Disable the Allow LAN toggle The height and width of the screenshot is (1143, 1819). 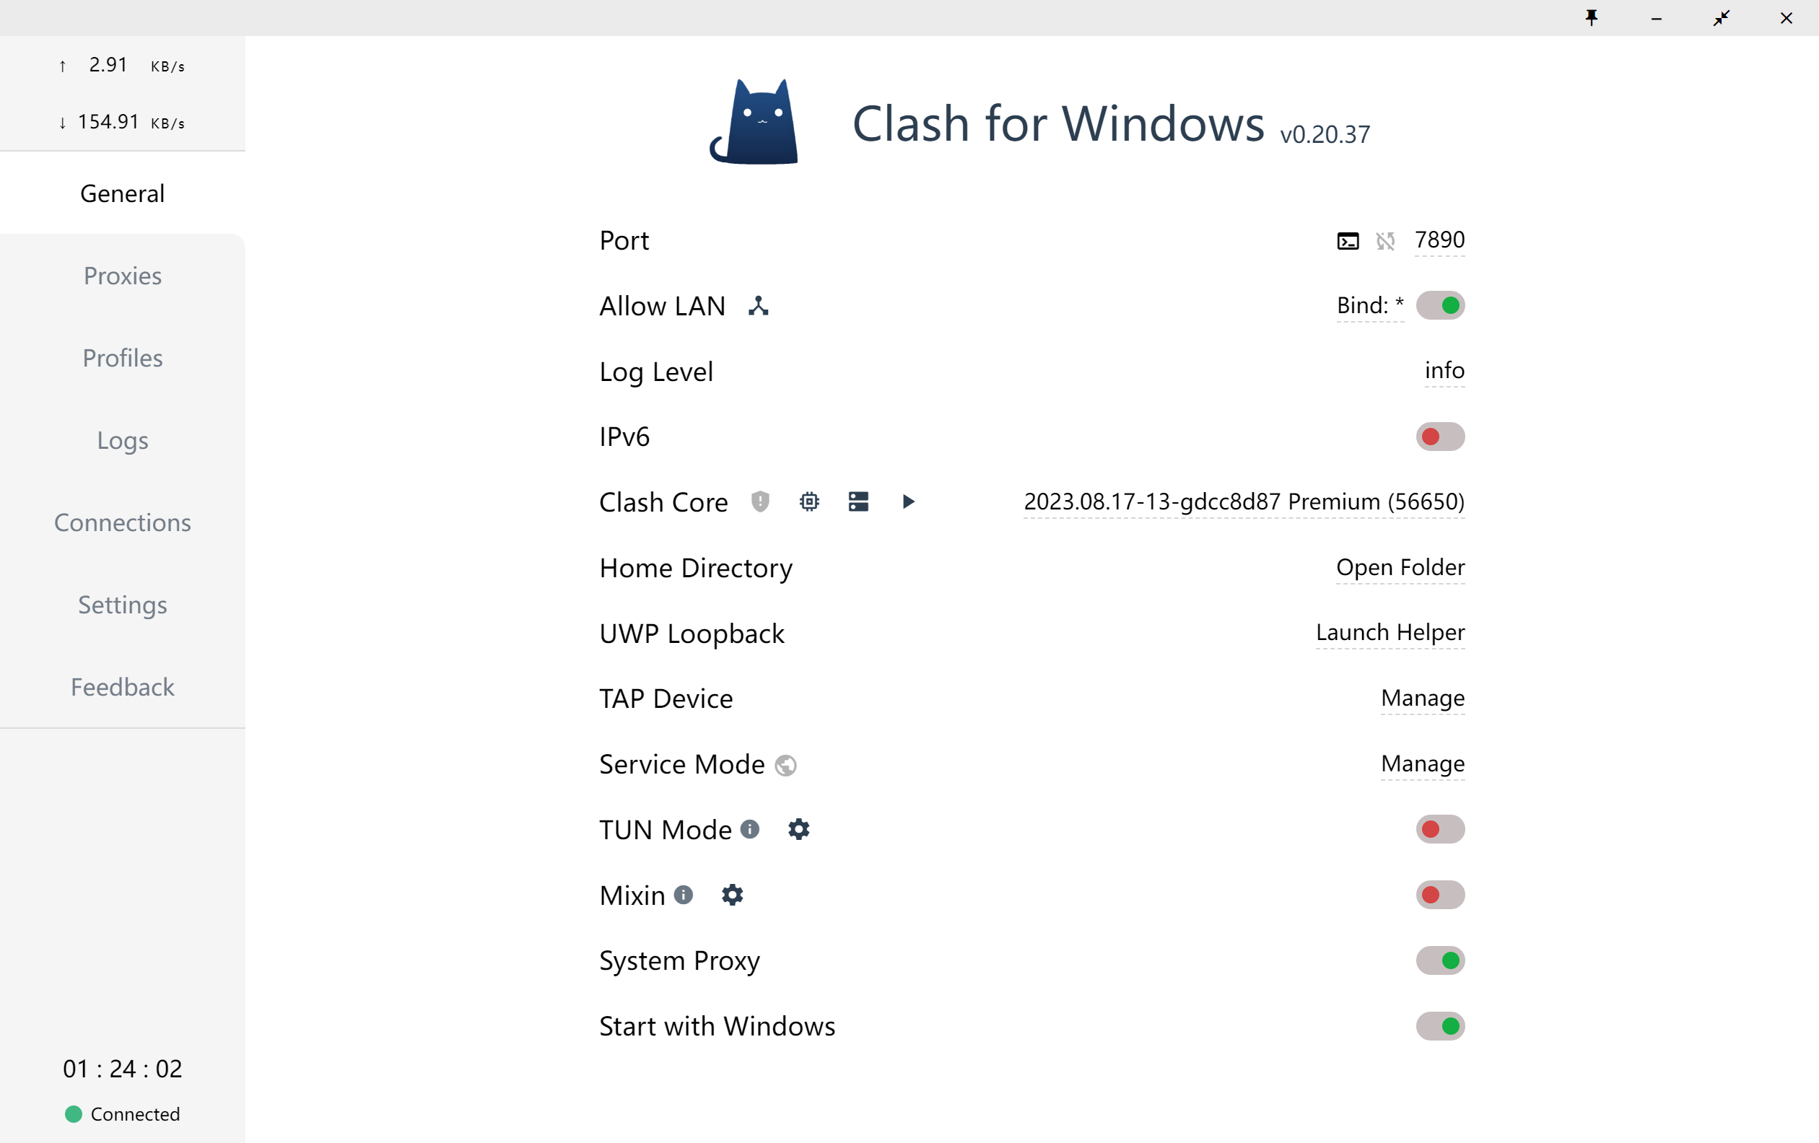point(1440,306)
